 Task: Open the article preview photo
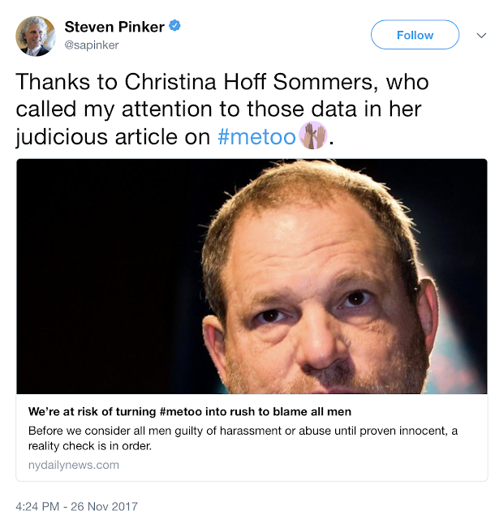252,276
